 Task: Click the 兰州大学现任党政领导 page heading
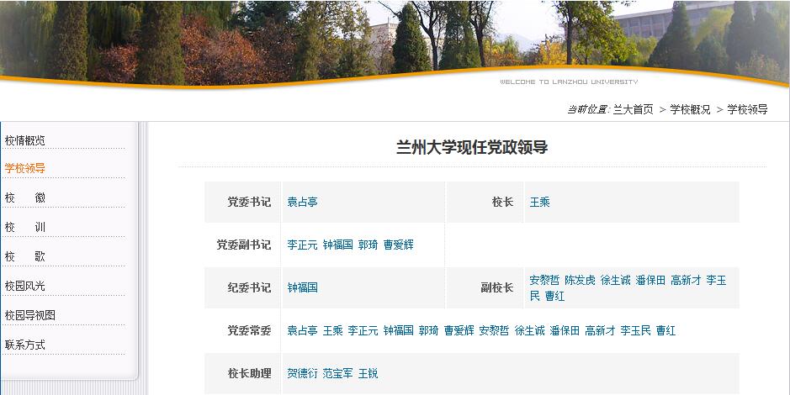point(472,147)
